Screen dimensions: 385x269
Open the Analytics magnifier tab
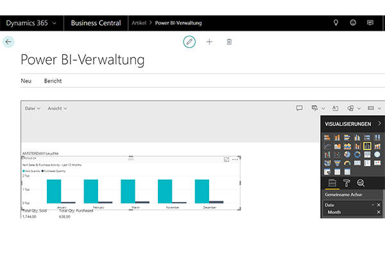pyautogui.click(x=361, y=183)
